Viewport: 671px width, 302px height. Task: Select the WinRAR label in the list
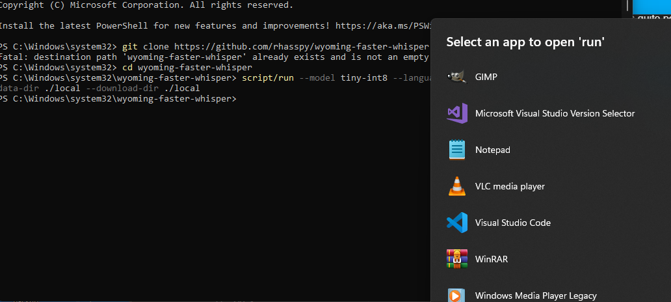(492, 259)
